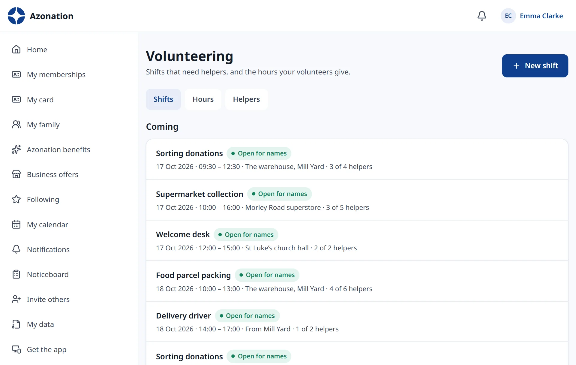Viewport: 576px width, 365px height.
Task: Open Emma Clarke profile menu
Action: [532, 16]
